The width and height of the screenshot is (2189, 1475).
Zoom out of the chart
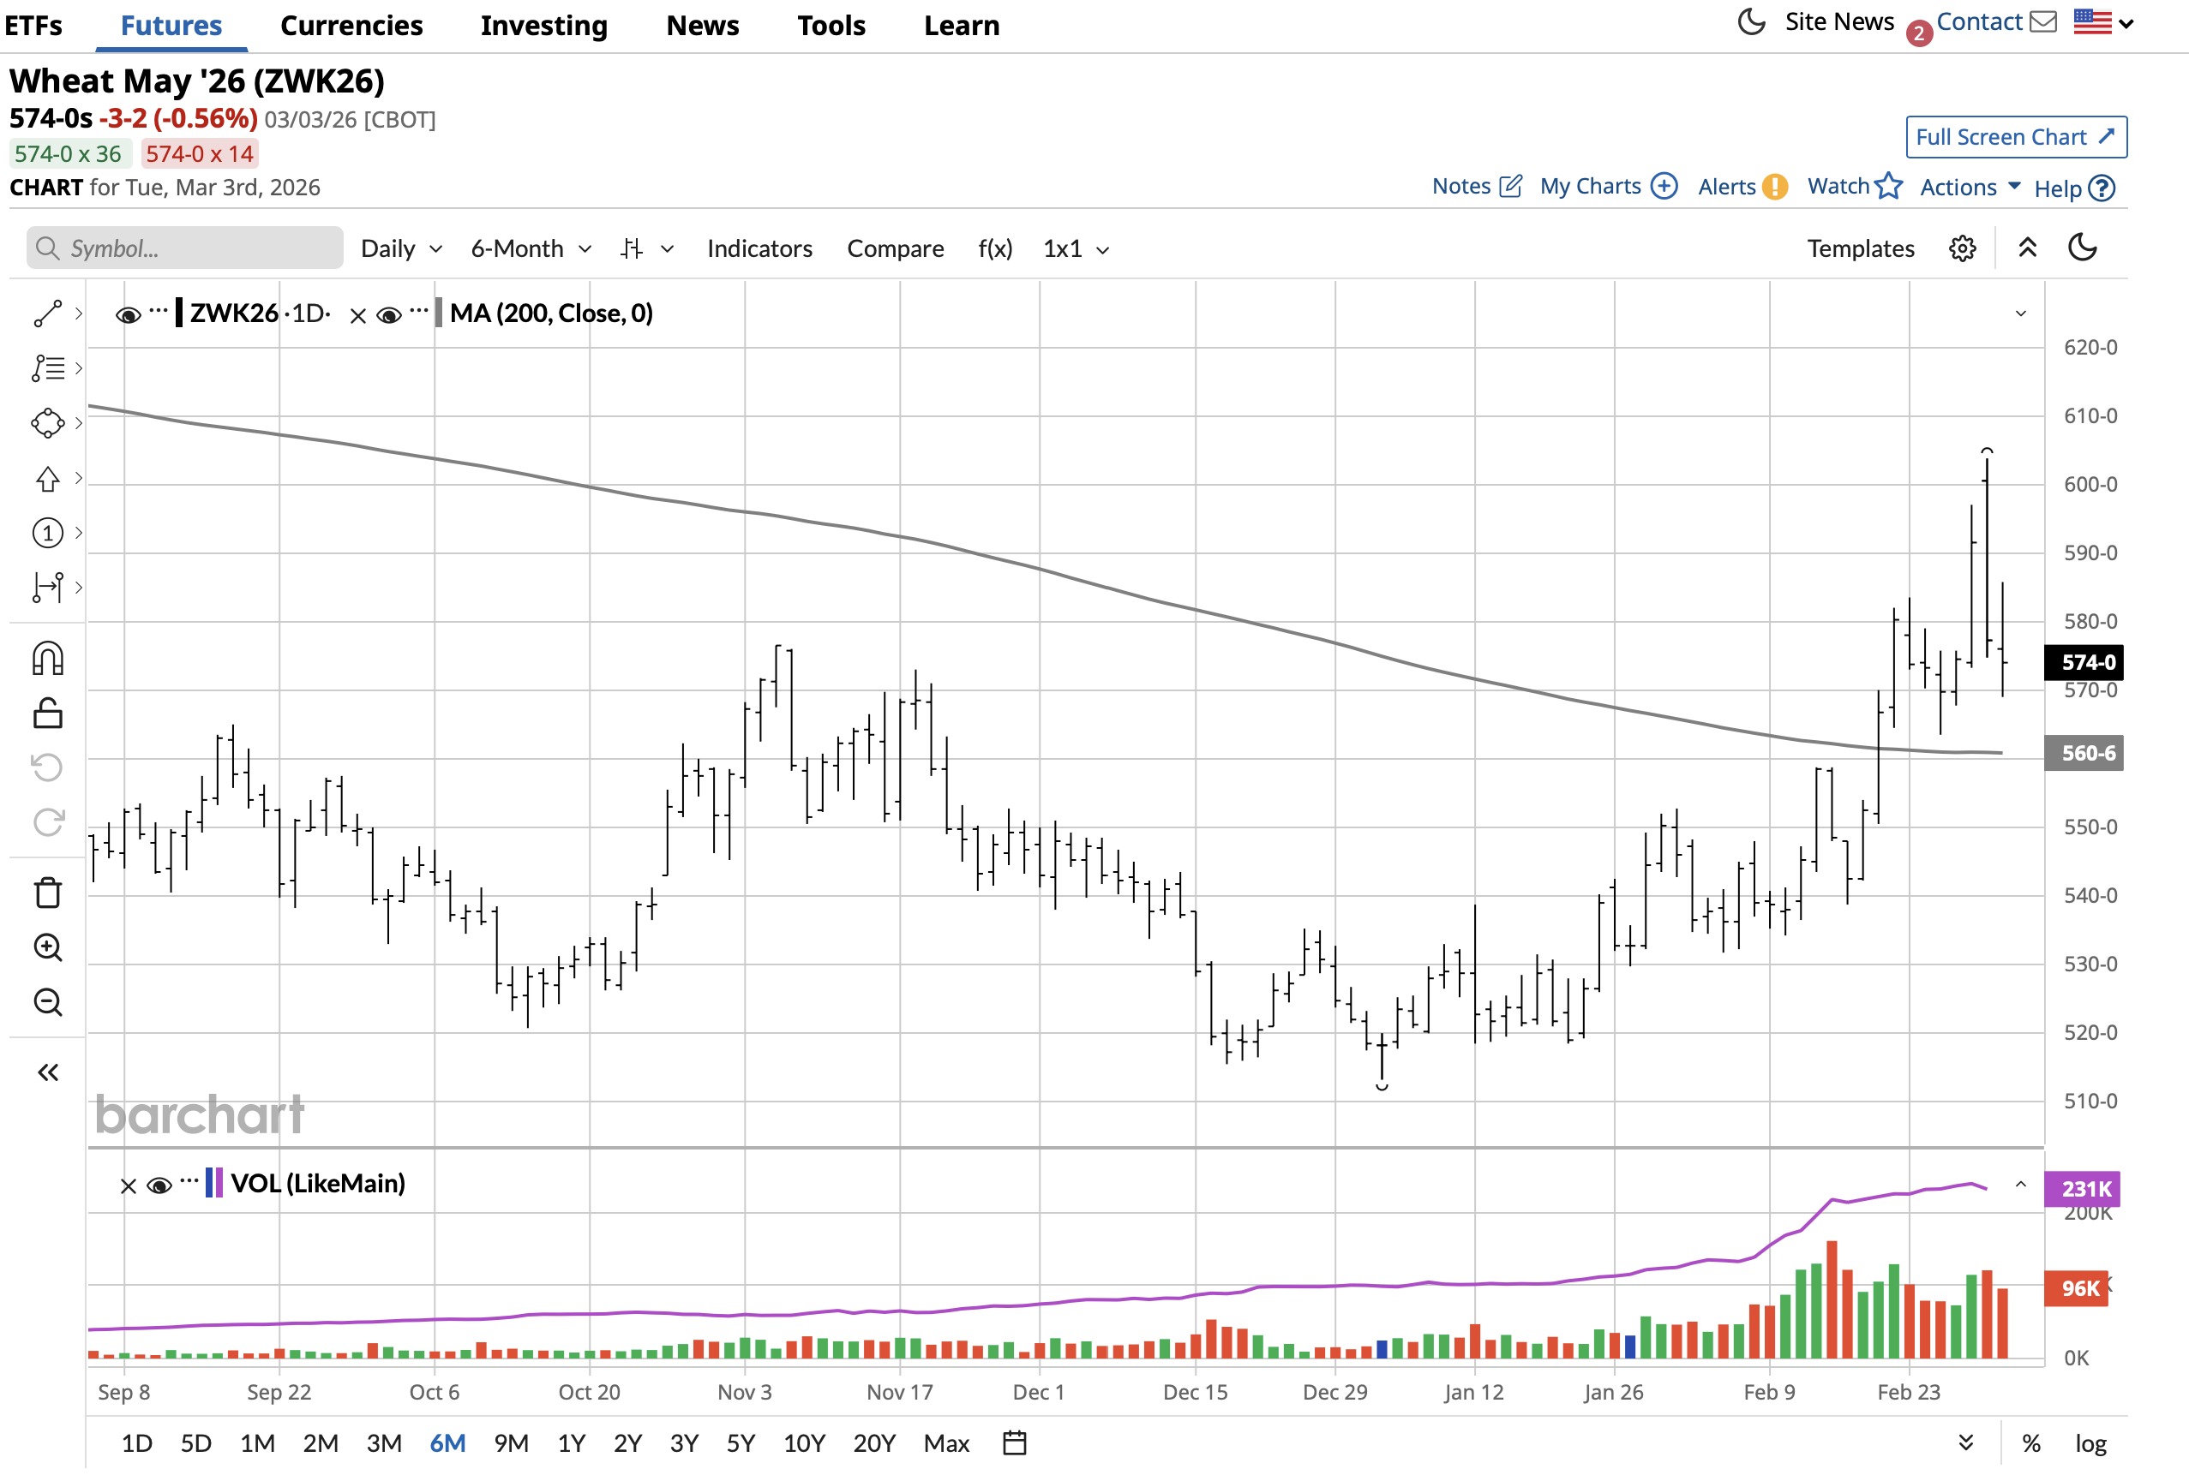(47, 1002)
